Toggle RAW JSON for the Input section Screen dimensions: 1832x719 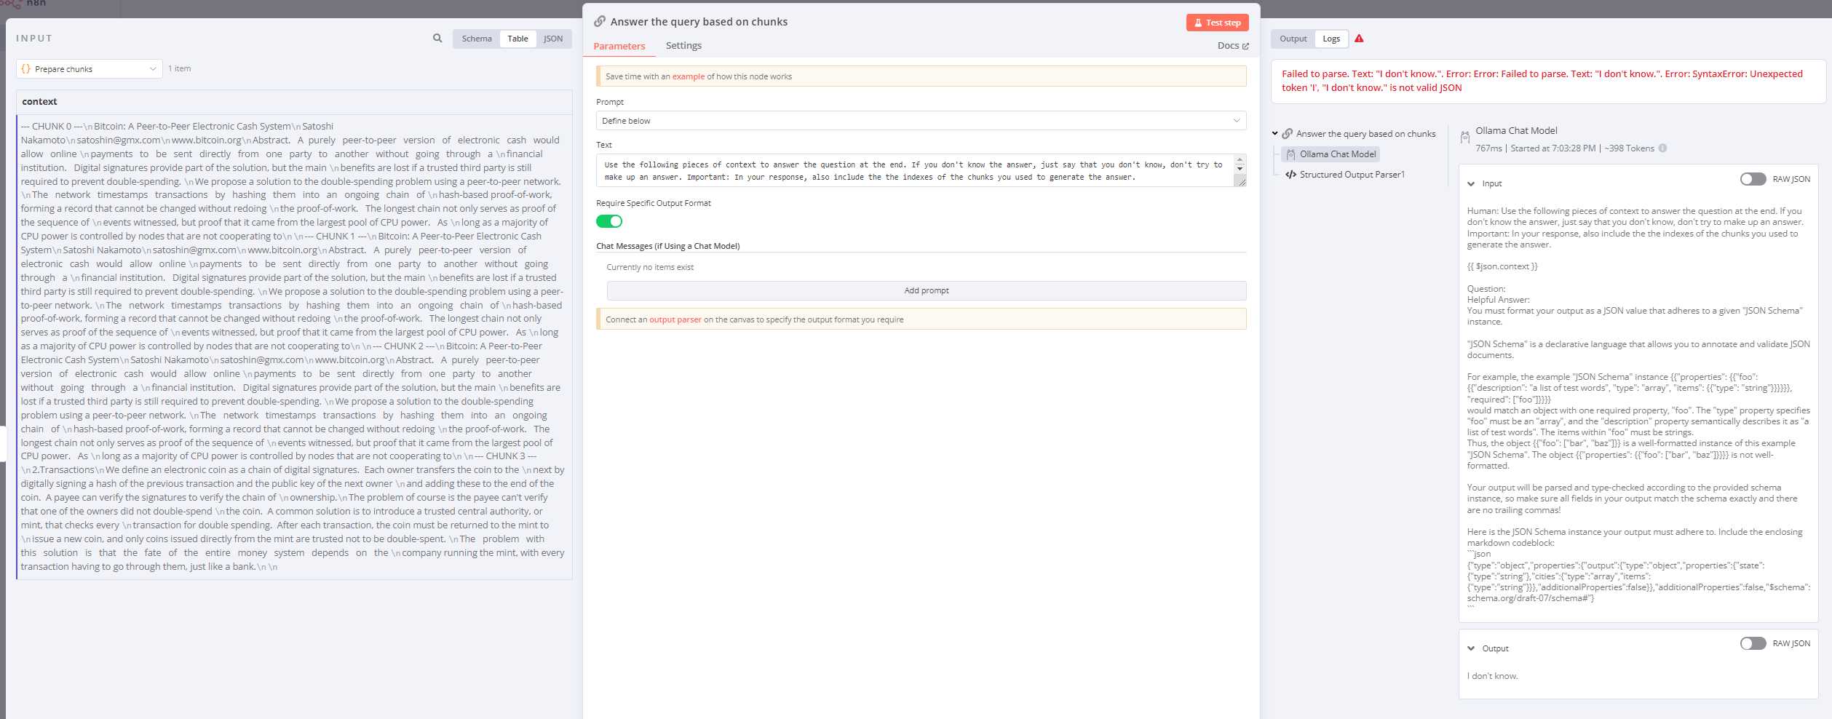(x=1753, y=179)
